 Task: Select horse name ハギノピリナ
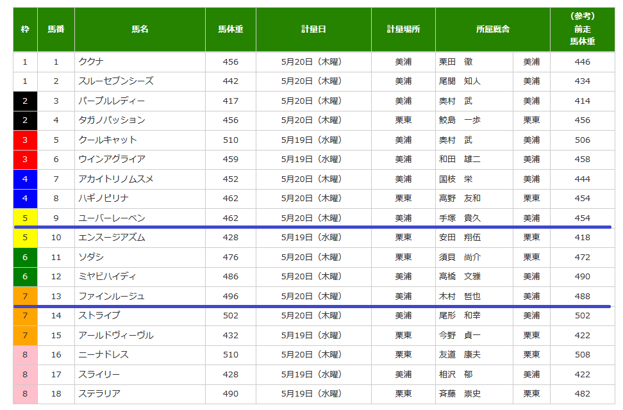click(103, 198)
